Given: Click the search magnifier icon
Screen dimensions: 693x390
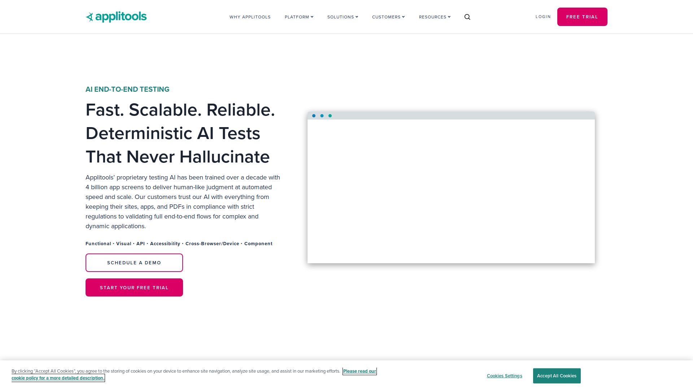Looking at the screenshot, I should click(x=467, y=17).
